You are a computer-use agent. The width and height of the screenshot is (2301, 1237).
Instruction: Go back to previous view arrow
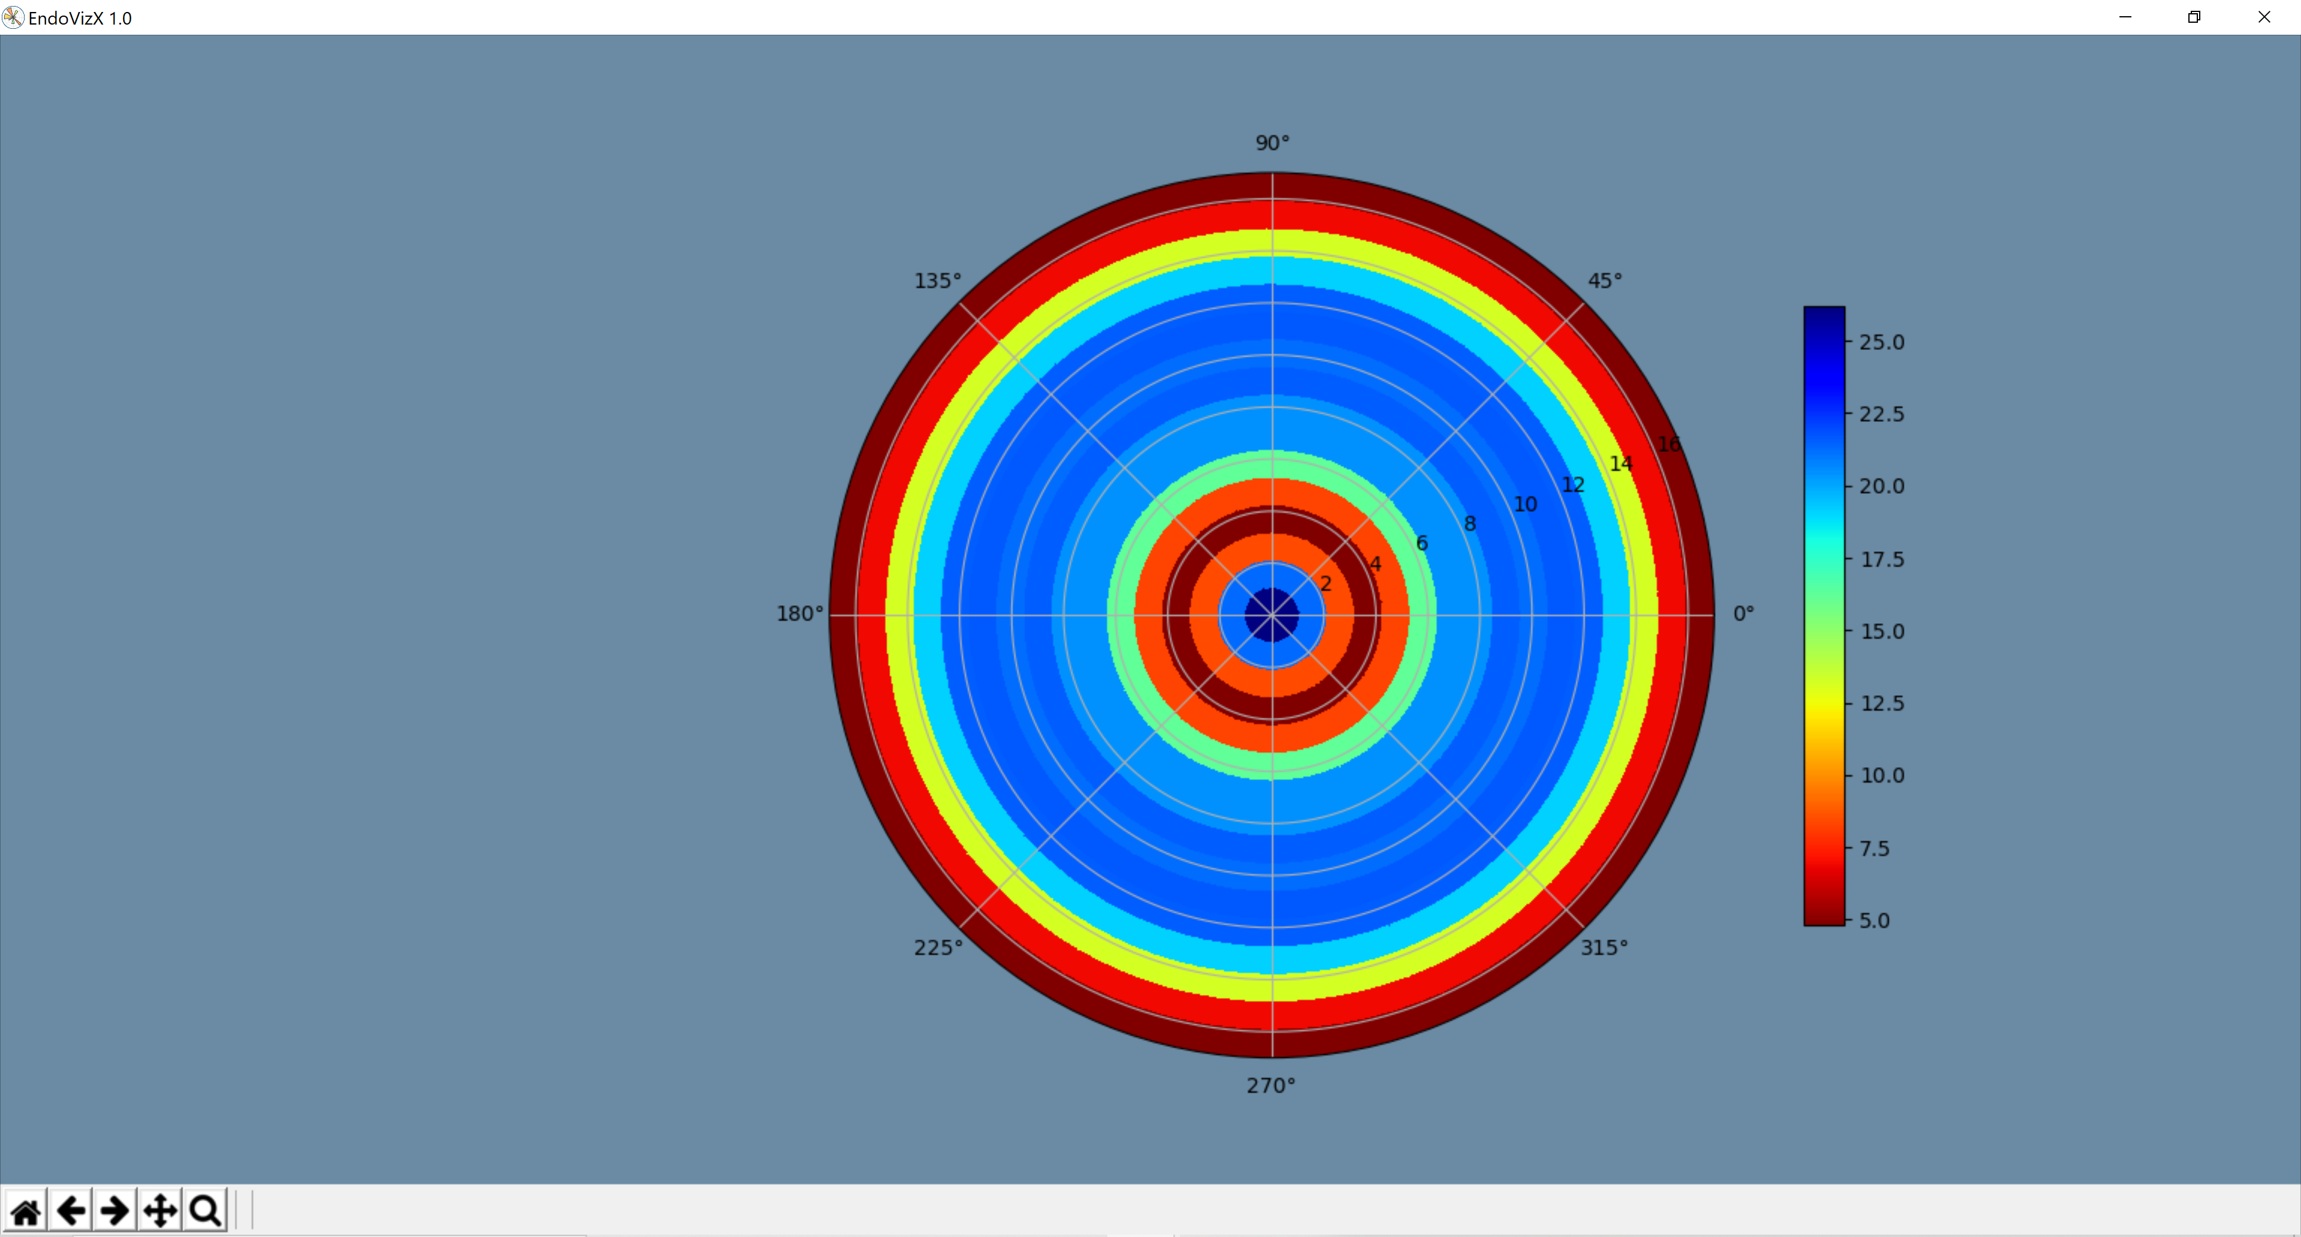[71, 1211]
